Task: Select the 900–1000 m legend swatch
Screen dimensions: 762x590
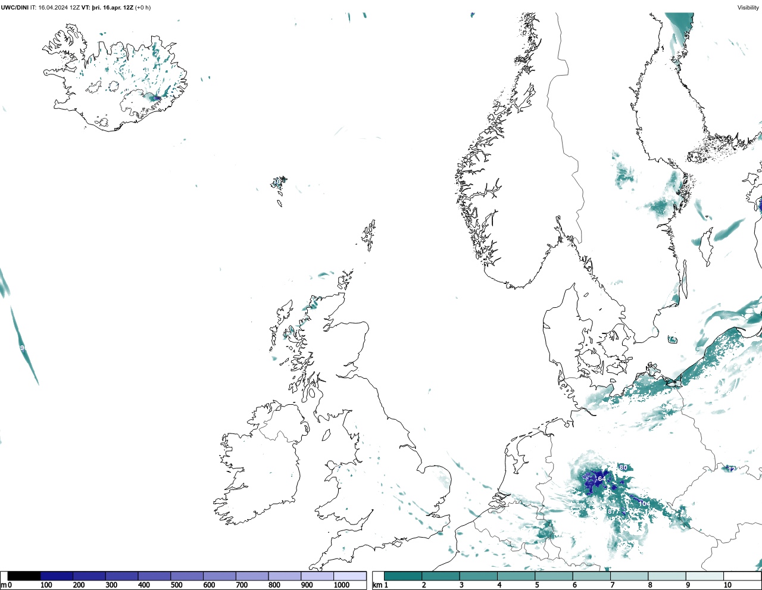Action: coord(317,576)
